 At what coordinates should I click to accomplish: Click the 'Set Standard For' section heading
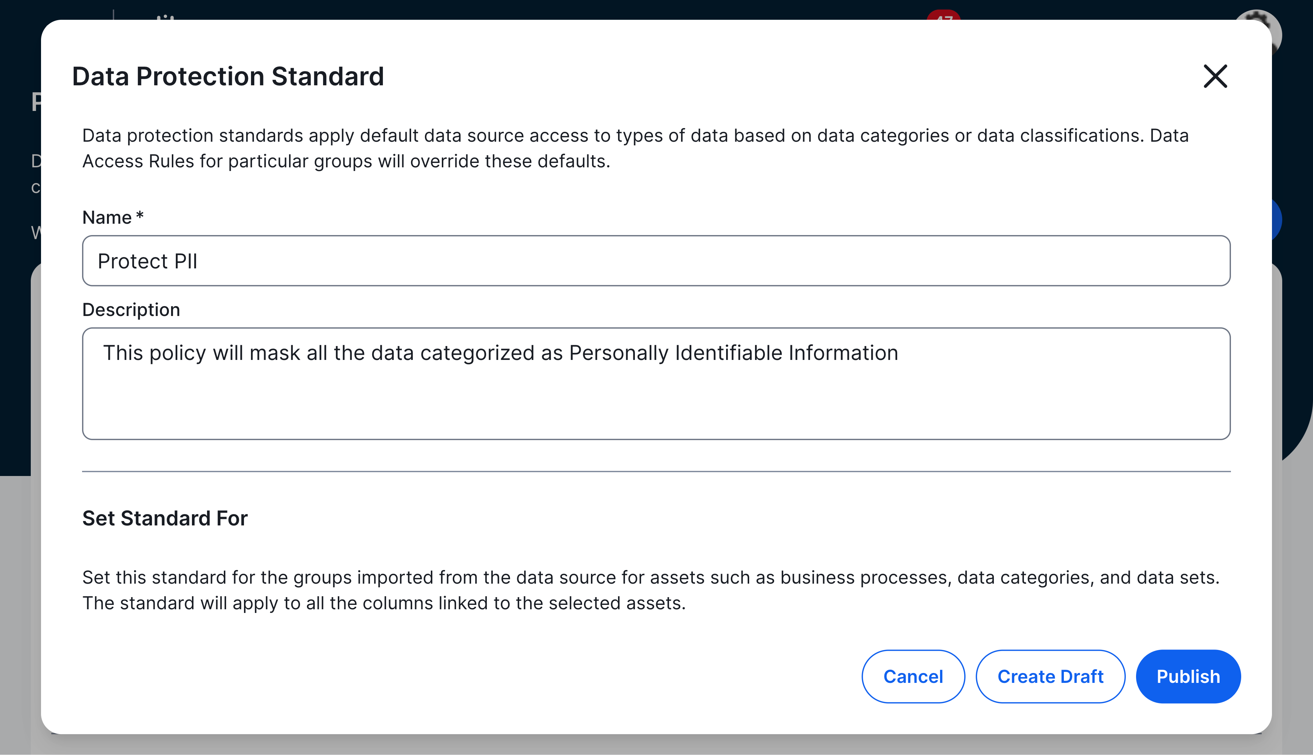point(165,518)
